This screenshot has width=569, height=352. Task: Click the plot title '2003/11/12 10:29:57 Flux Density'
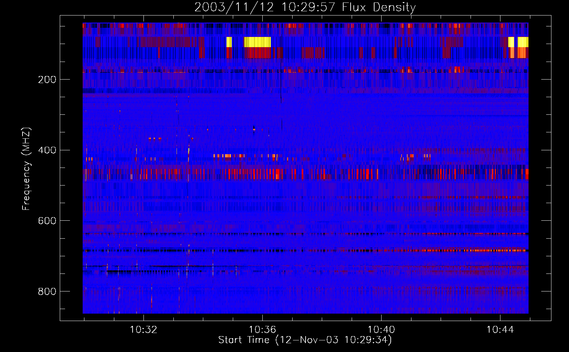click(x=305, y=7)
